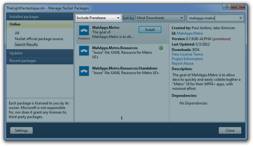Click the Report Abuse link
Viewport: 253px width, 146px height.
[182, 63]
